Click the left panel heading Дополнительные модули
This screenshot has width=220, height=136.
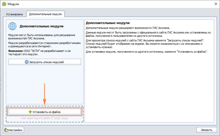click(x=41, y=26)
